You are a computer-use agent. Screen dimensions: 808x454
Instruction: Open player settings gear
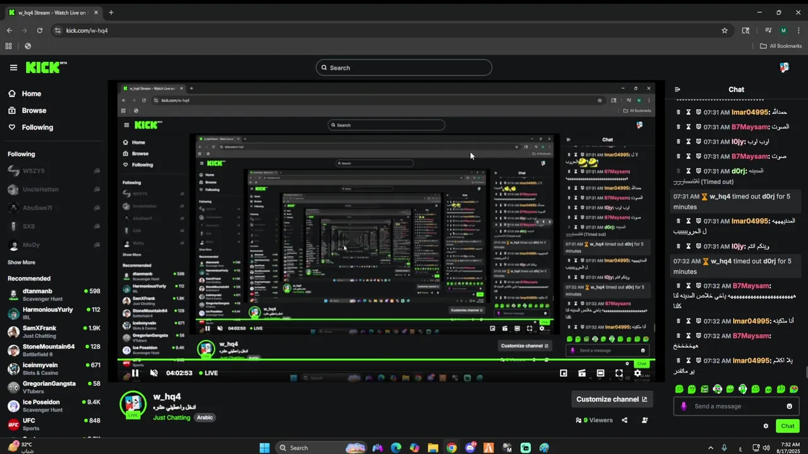pos(638,373)
